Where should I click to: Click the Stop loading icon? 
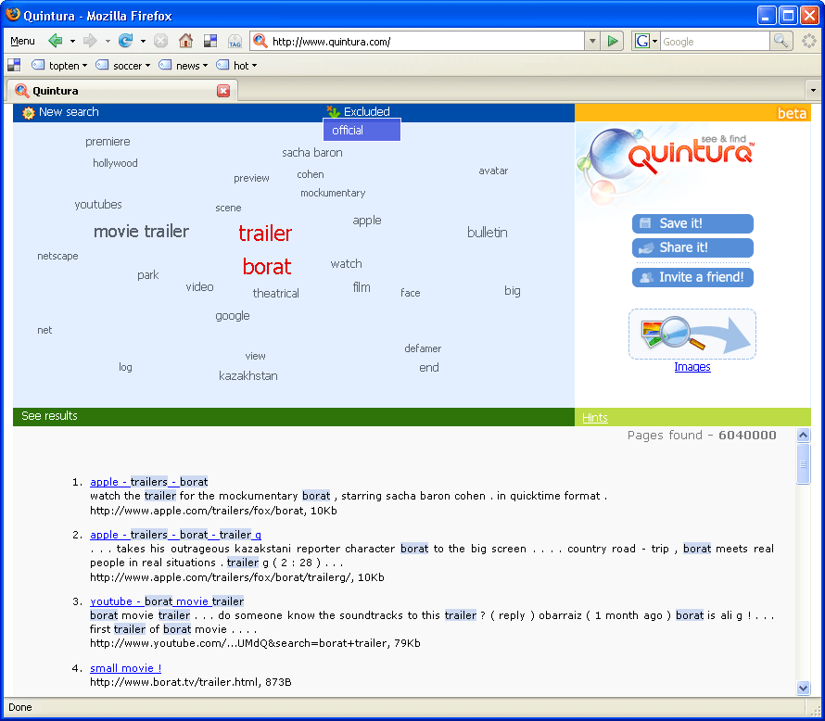[x=161, y=41]
